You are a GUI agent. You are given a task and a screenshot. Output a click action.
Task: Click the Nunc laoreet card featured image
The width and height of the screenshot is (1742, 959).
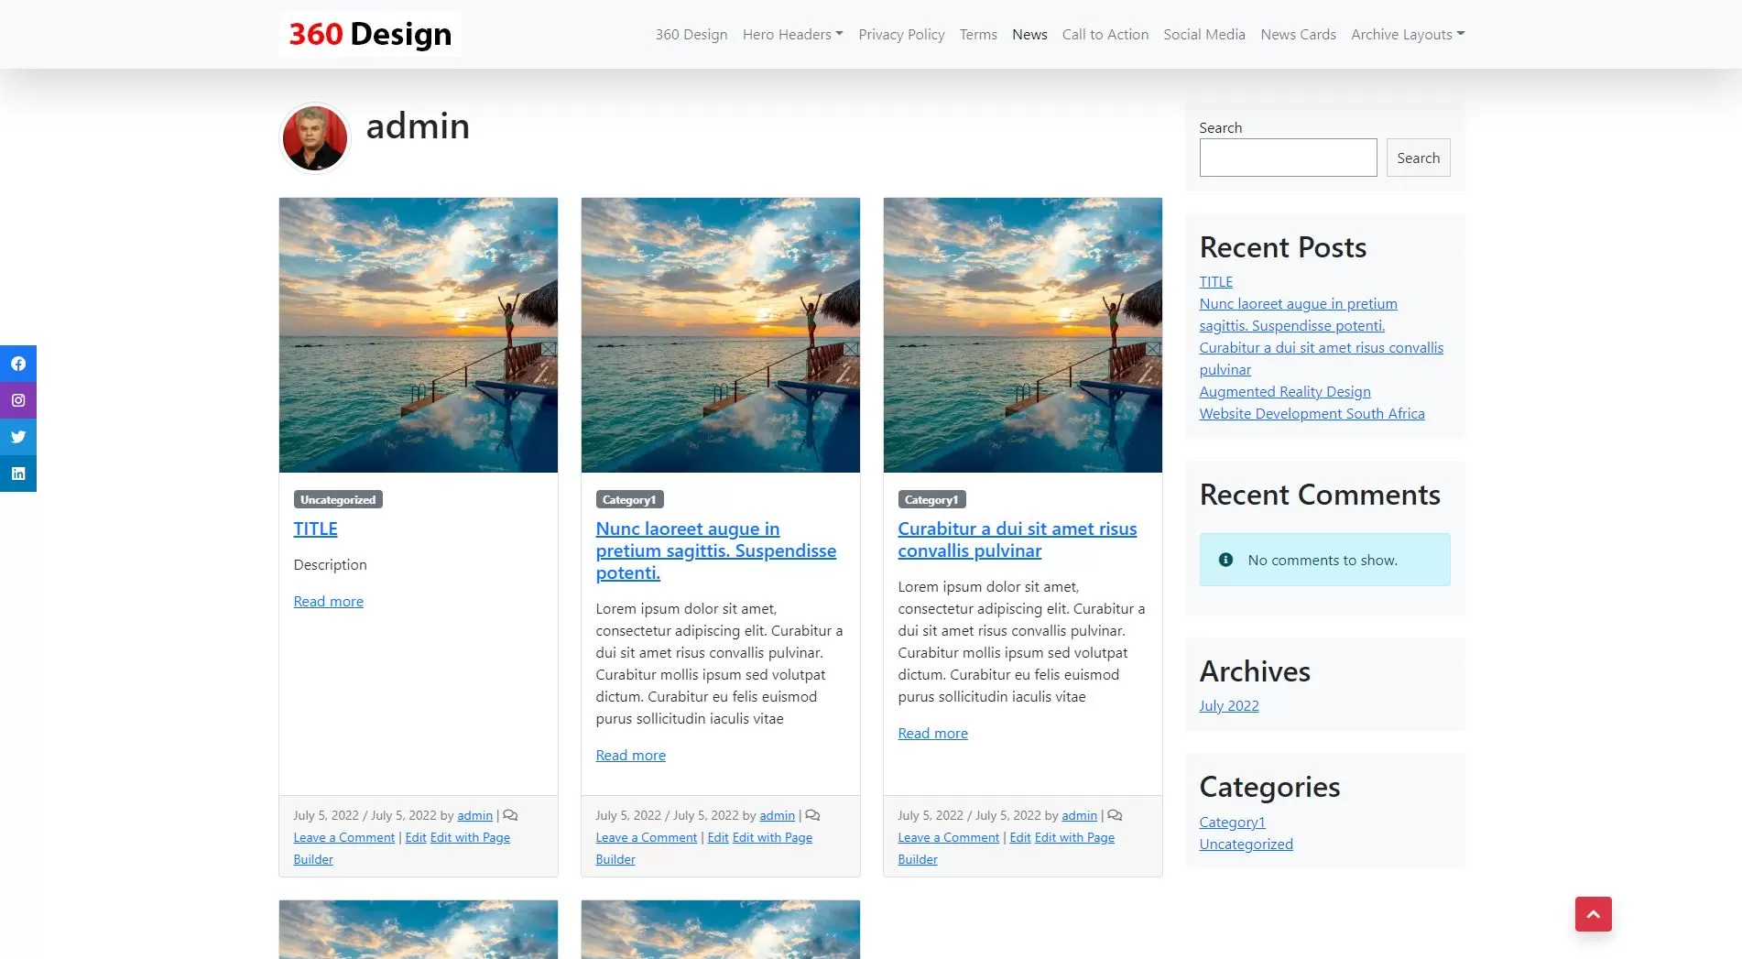[721, 335]
